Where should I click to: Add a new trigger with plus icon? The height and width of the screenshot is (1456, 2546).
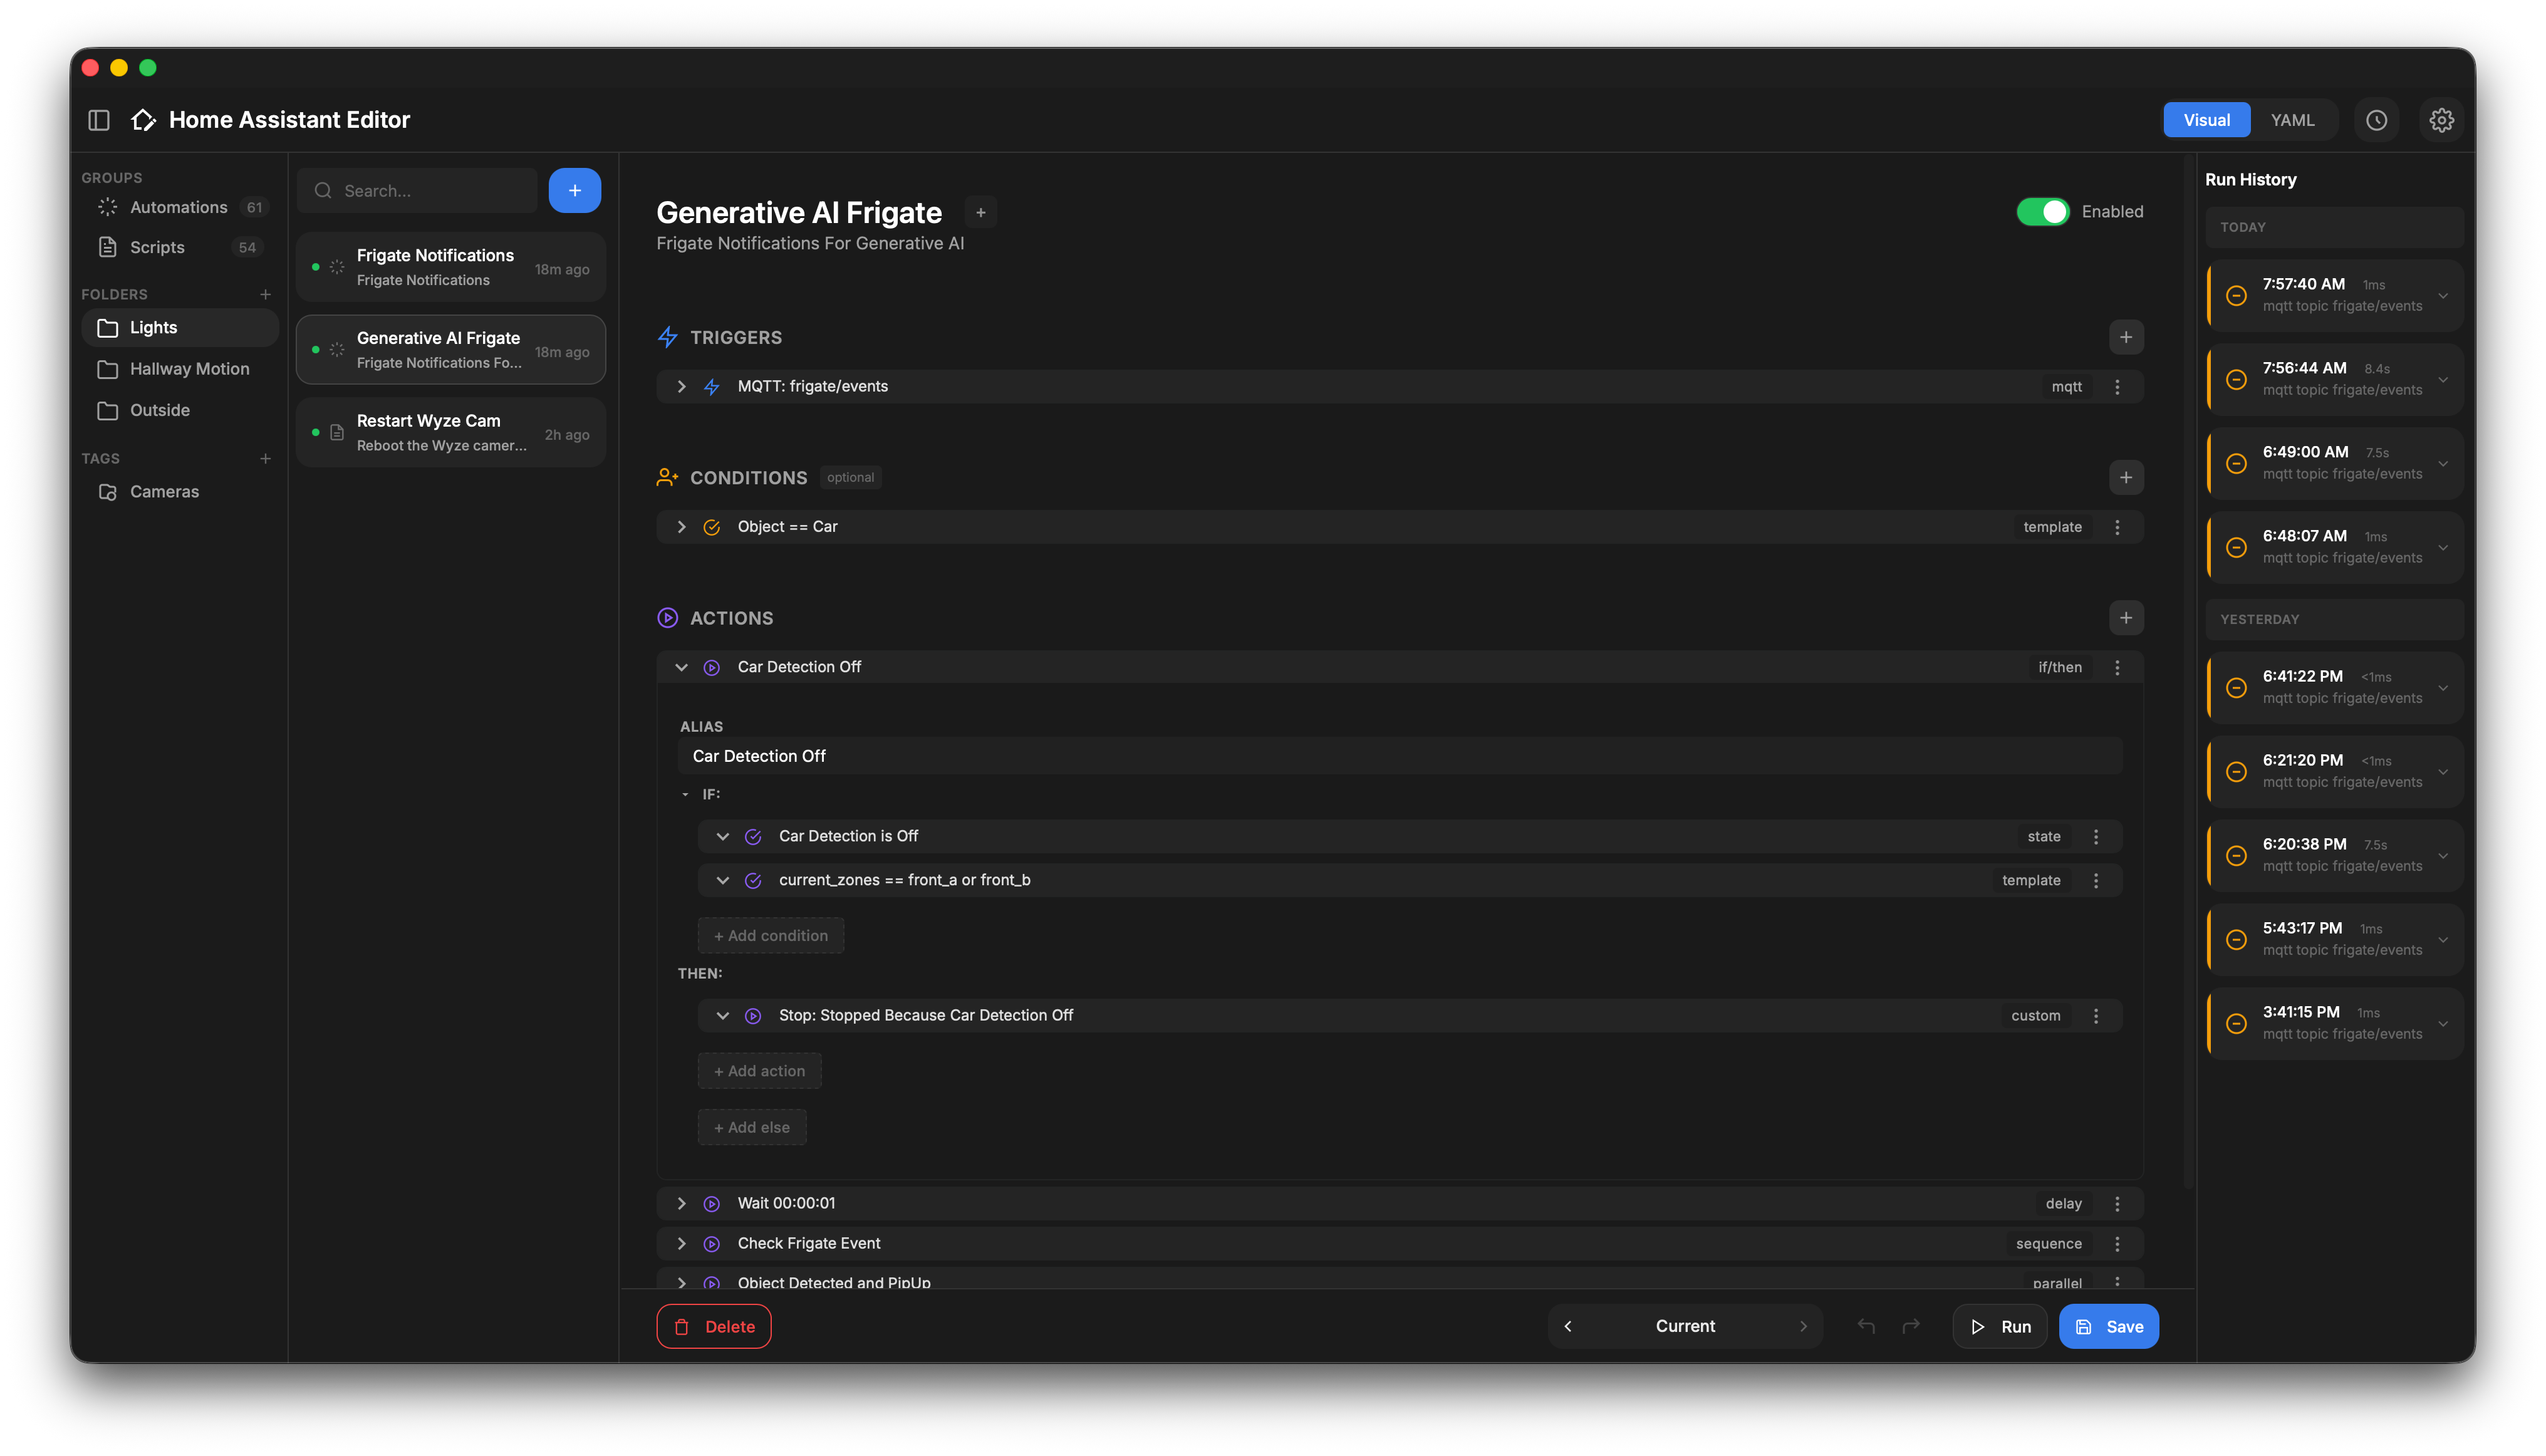point(2125,337)
